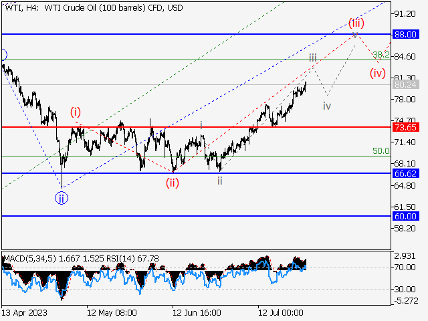This screenshot has height=321, width=428.
Task: Click the WTI Crude Oil CFD chart title
Action: 94,7
